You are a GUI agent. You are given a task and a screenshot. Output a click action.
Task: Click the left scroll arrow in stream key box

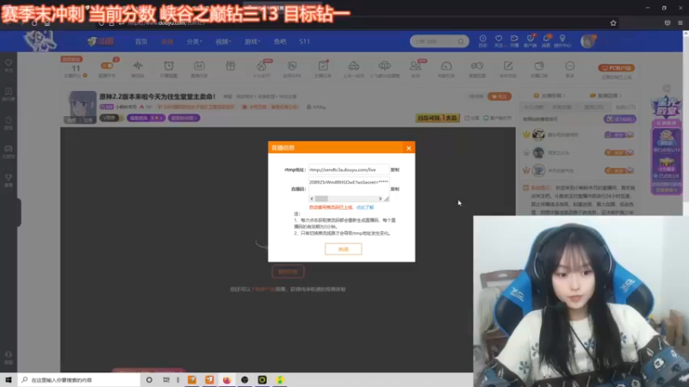[x=312, y=199]
